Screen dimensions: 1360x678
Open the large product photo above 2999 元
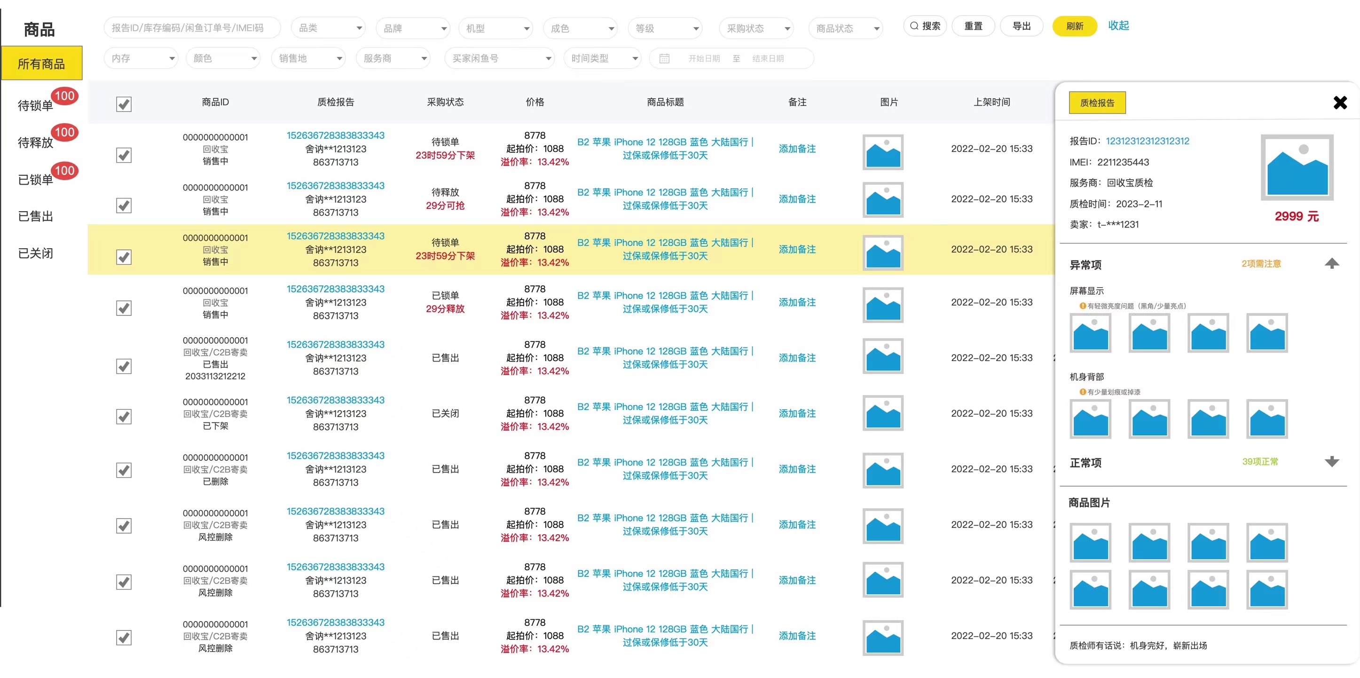tap(1297, 167)
